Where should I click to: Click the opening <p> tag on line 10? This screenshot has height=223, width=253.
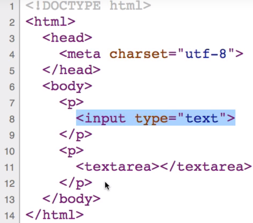click(x=71, y=151)
